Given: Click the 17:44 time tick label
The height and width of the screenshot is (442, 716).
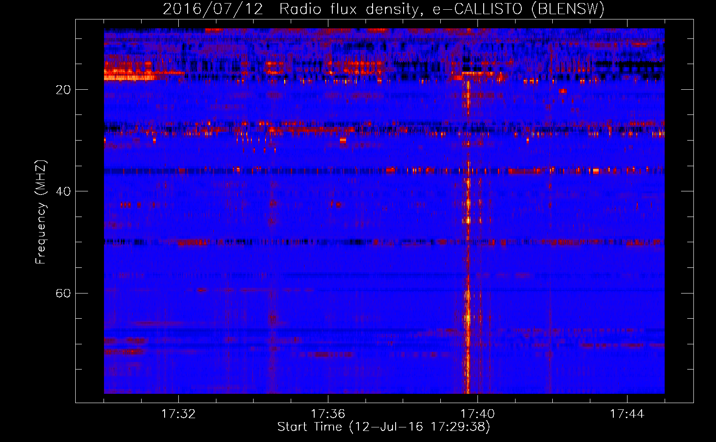Looking at the screenshot, I should (627, 414).
